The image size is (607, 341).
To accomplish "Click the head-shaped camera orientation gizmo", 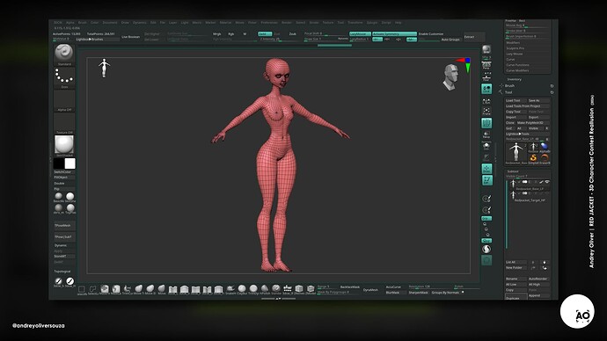I will coord(450,76).
